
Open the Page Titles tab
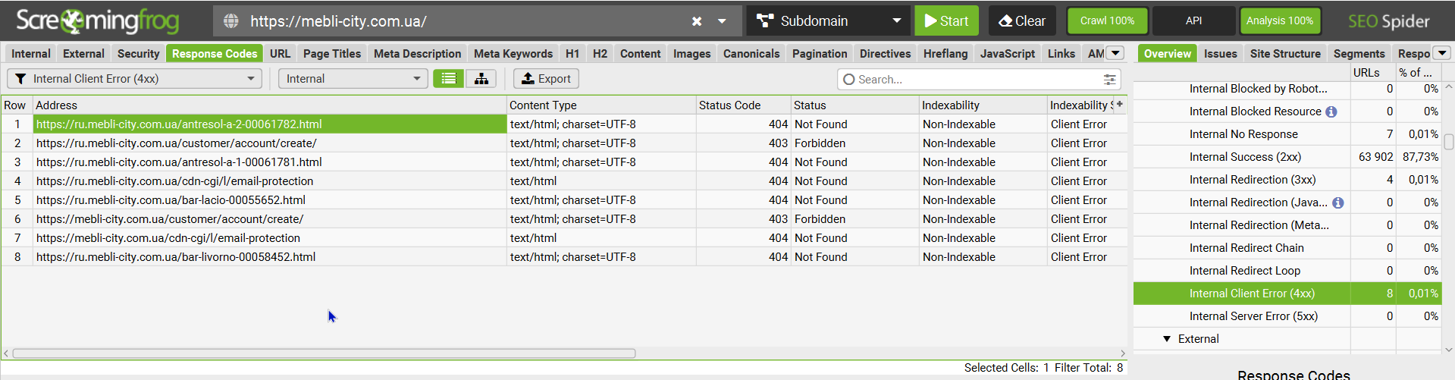click(x=331, y=54)
